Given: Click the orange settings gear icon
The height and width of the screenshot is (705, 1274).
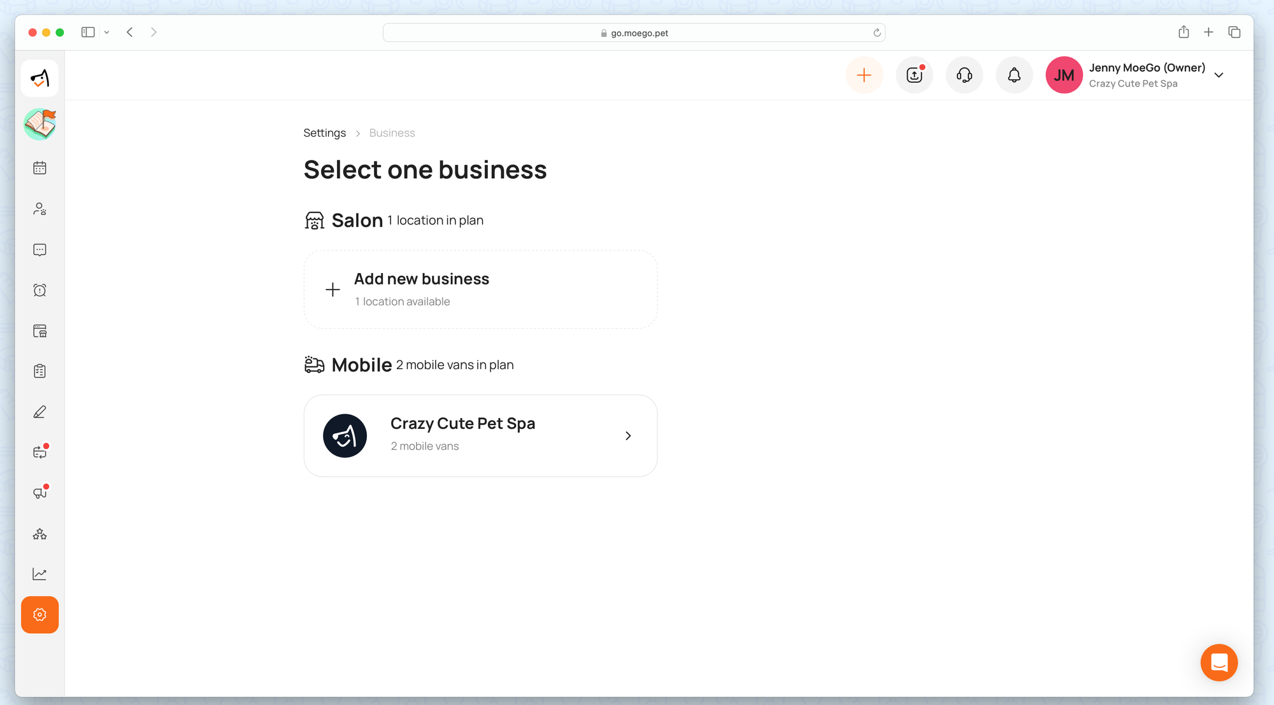Looking at the screenshot, I should tap(39, 615).
